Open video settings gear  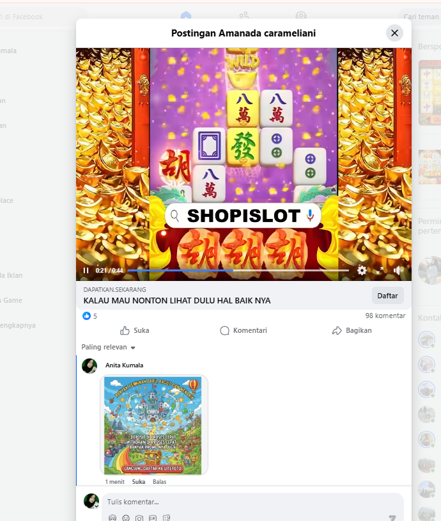click(x=362, y=271)
